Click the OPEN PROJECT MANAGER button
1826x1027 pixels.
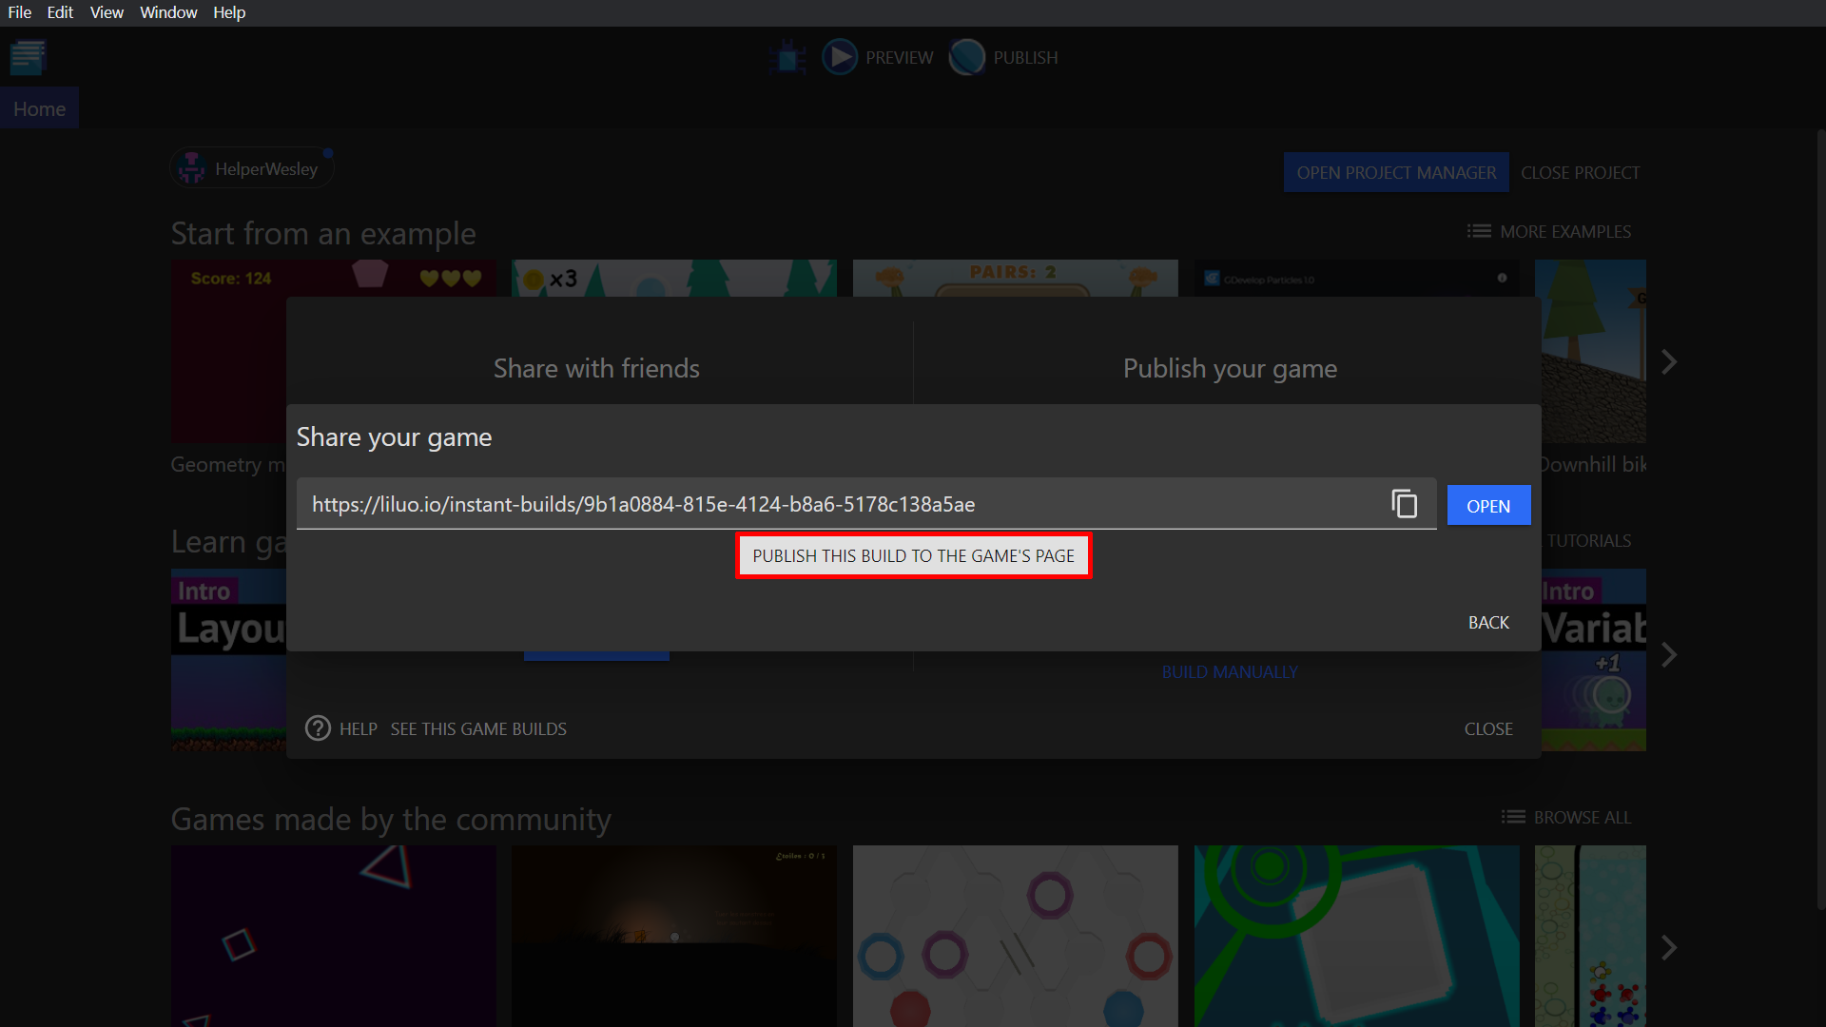tap(1396, 172)
